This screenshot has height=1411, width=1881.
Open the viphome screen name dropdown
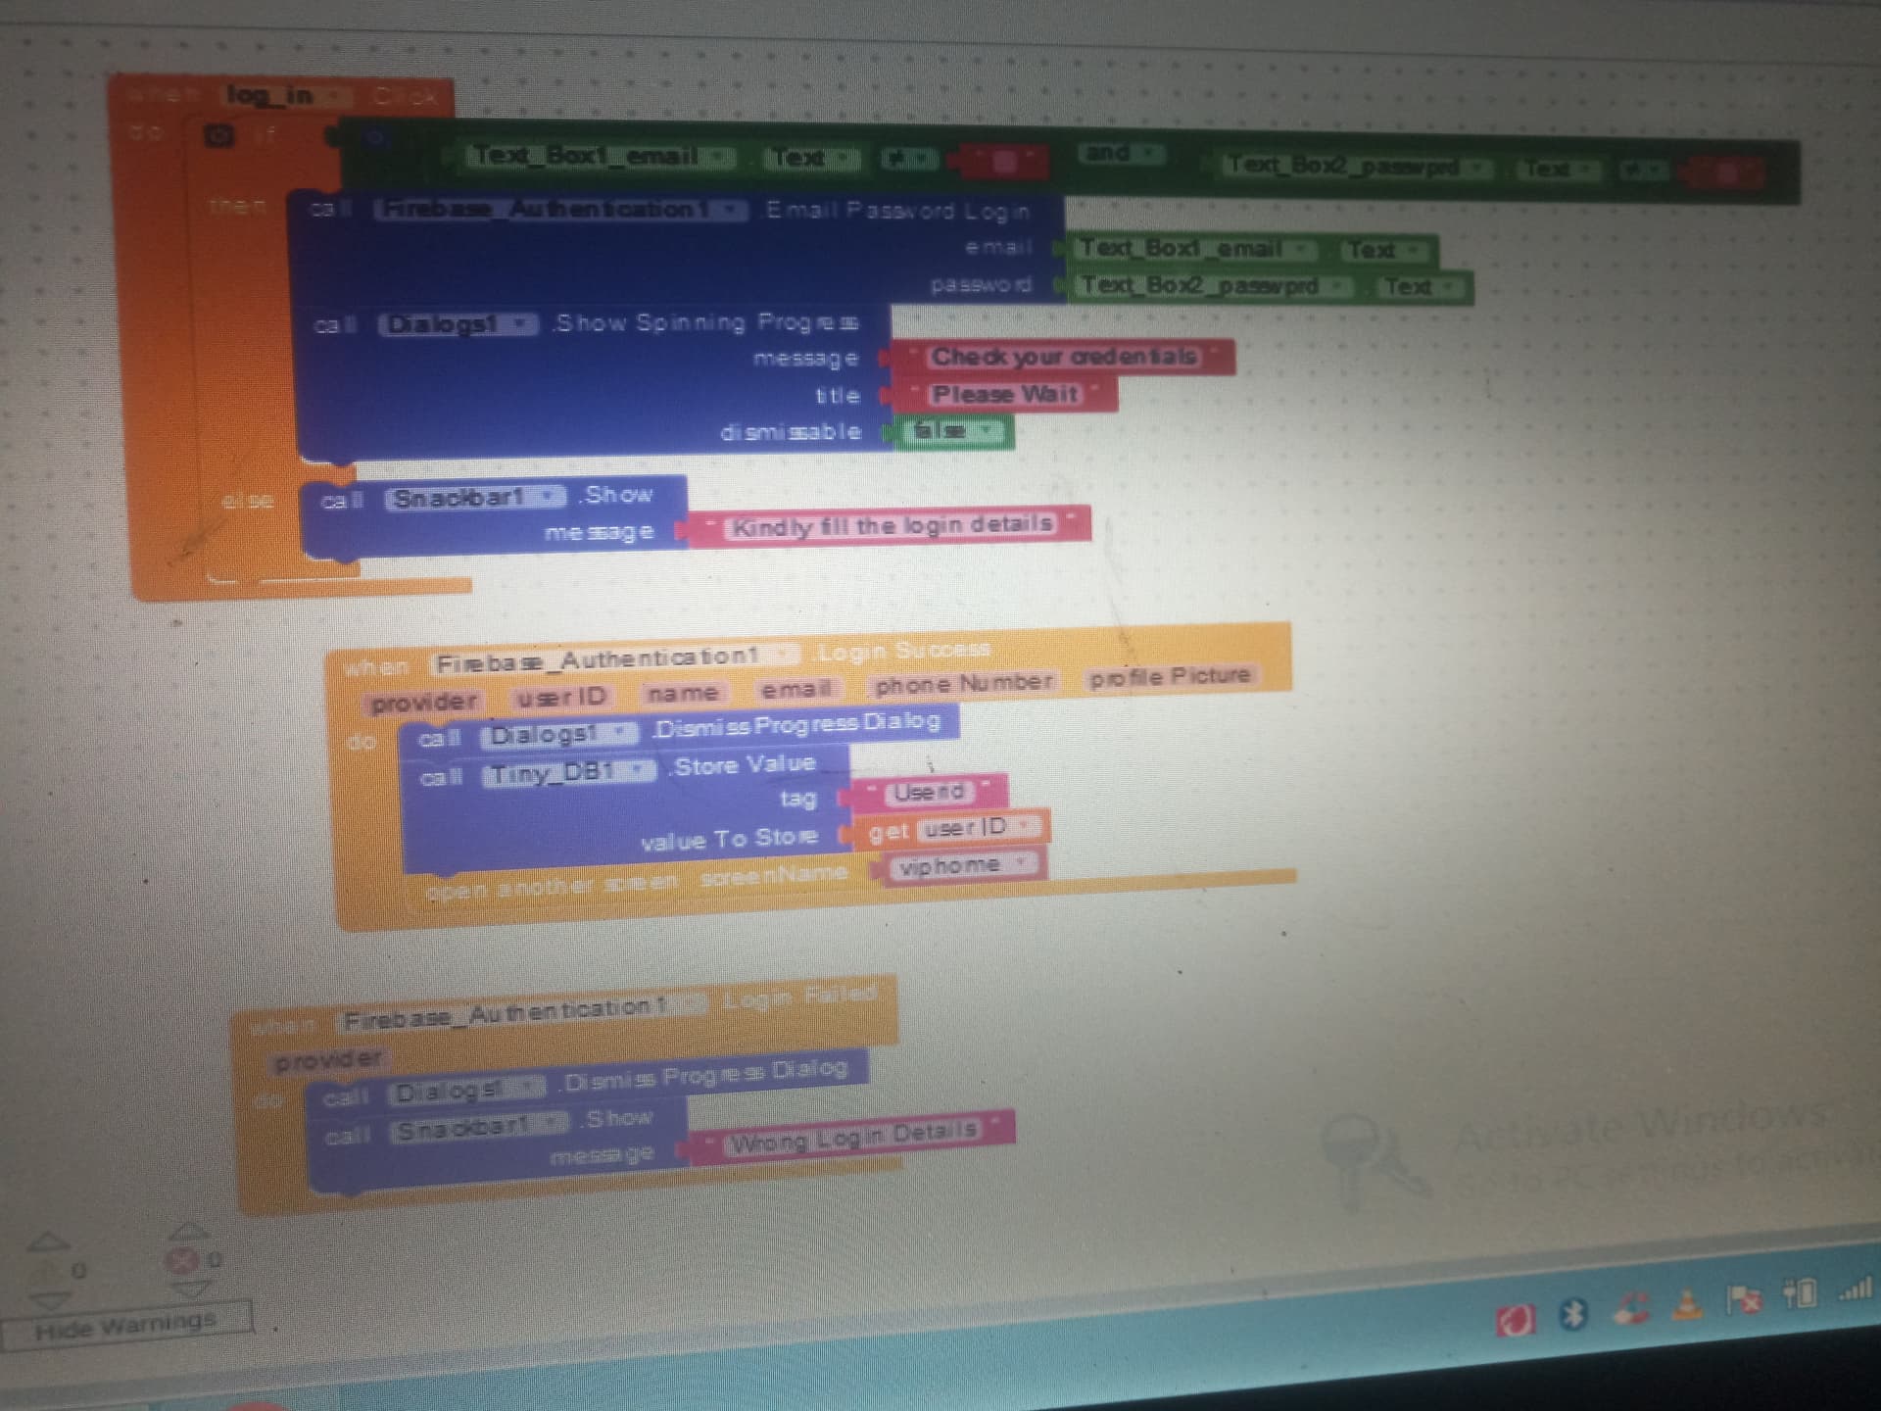[x=1020, y=864]
